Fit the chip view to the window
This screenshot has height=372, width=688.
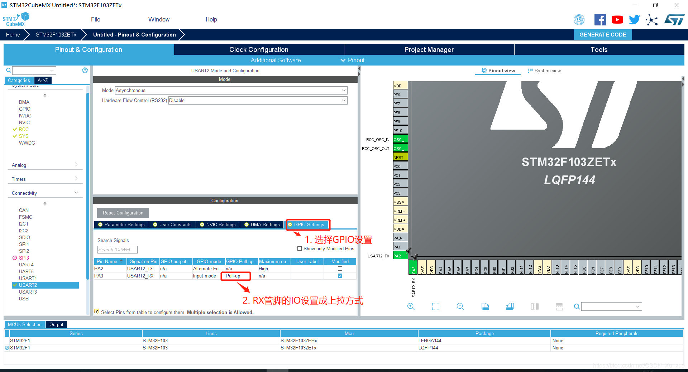tap(436, 306)
